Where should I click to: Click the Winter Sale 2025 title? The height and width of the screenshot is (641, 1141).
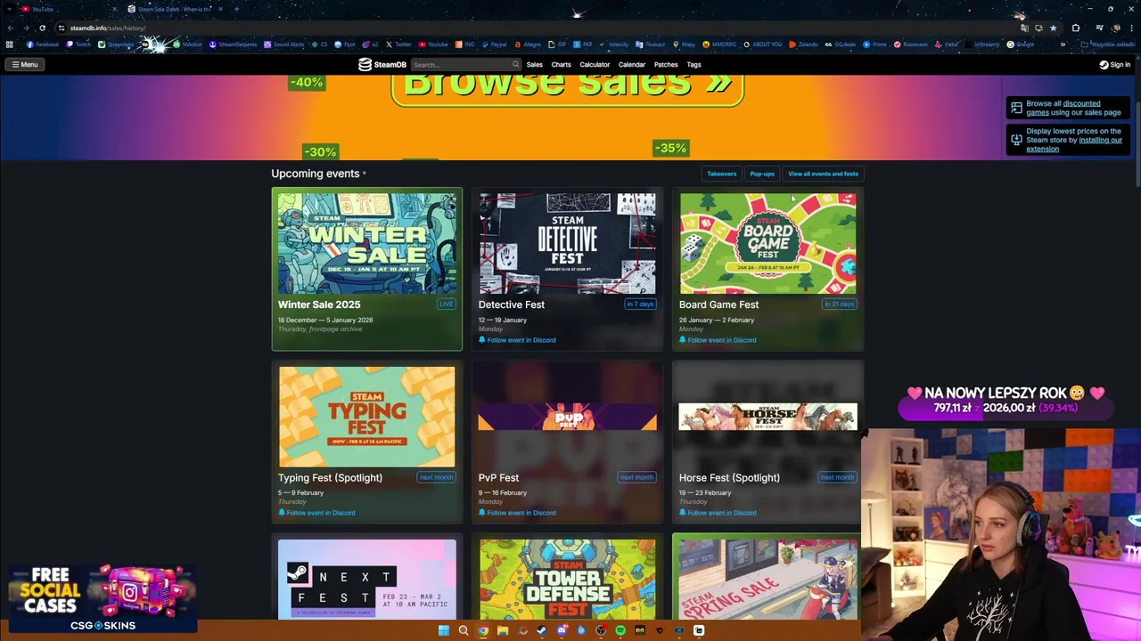tap(319, 304)
